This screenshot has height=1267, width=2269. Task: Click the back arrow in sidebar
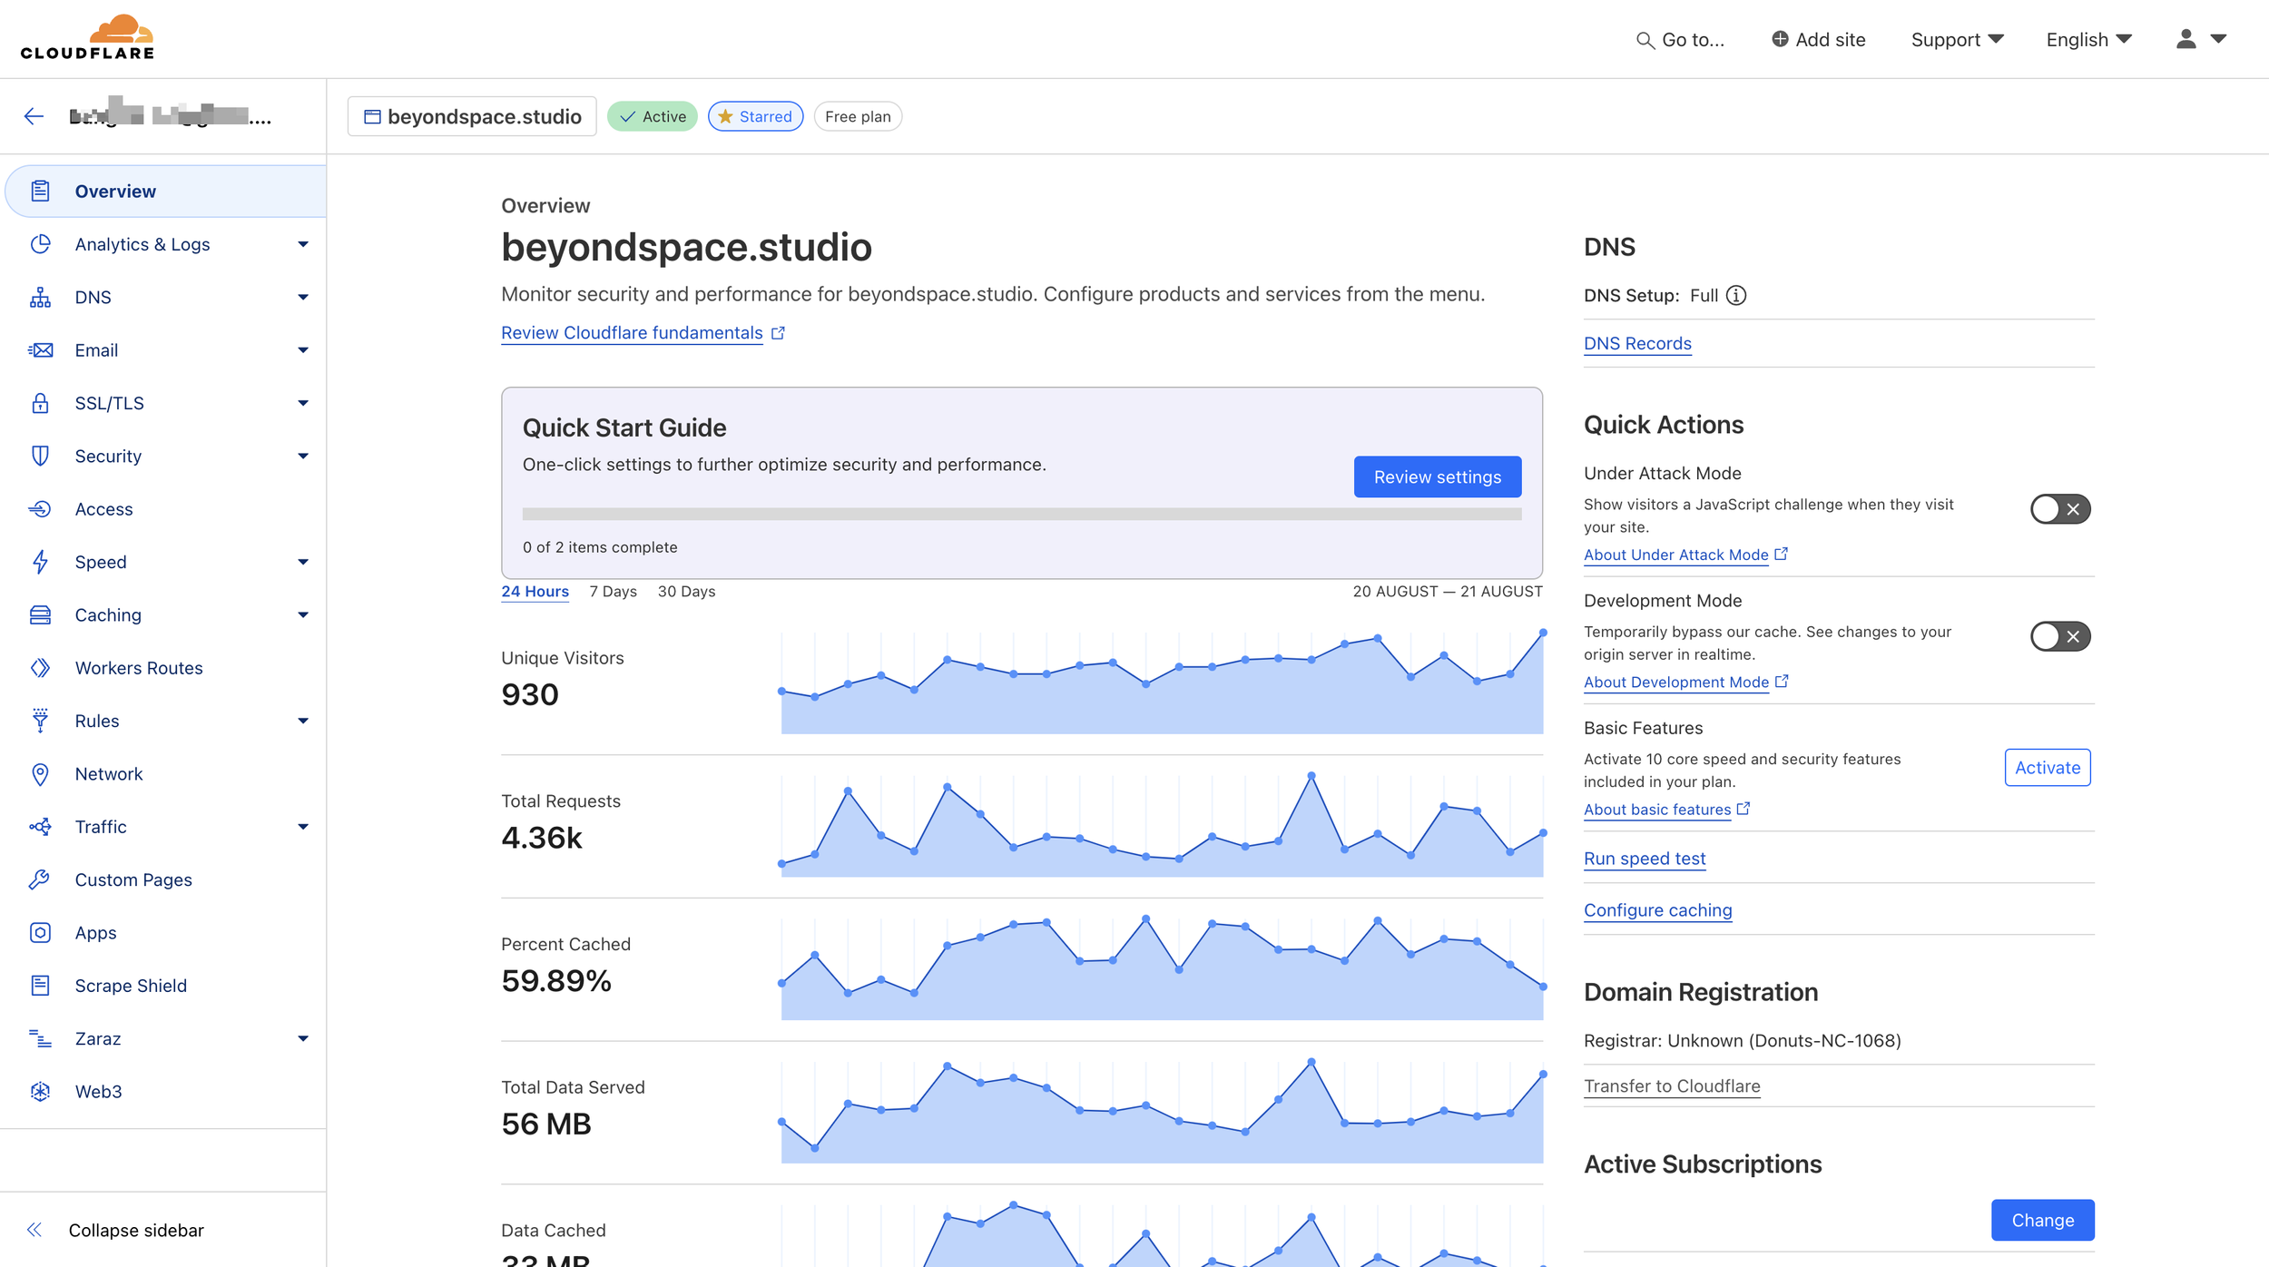(34, 116)
